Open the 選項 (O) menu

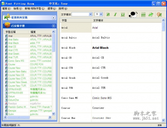[x=51, y=9]
